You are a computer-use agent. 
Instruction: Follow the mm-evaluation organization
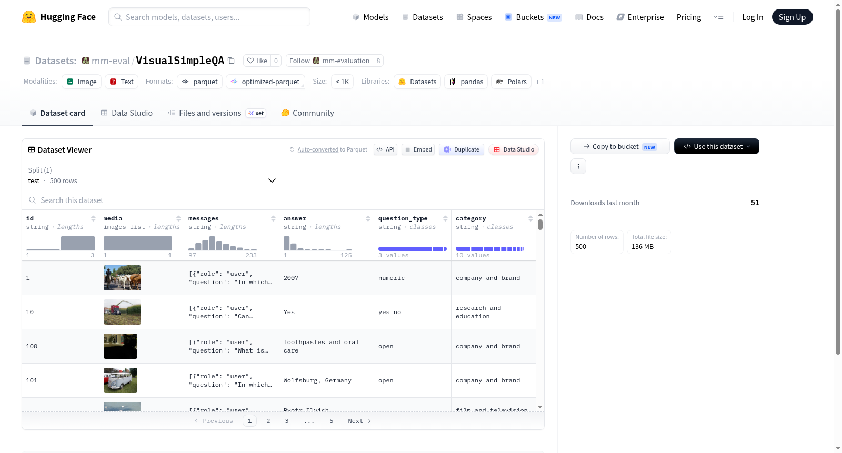pos(329,61)
